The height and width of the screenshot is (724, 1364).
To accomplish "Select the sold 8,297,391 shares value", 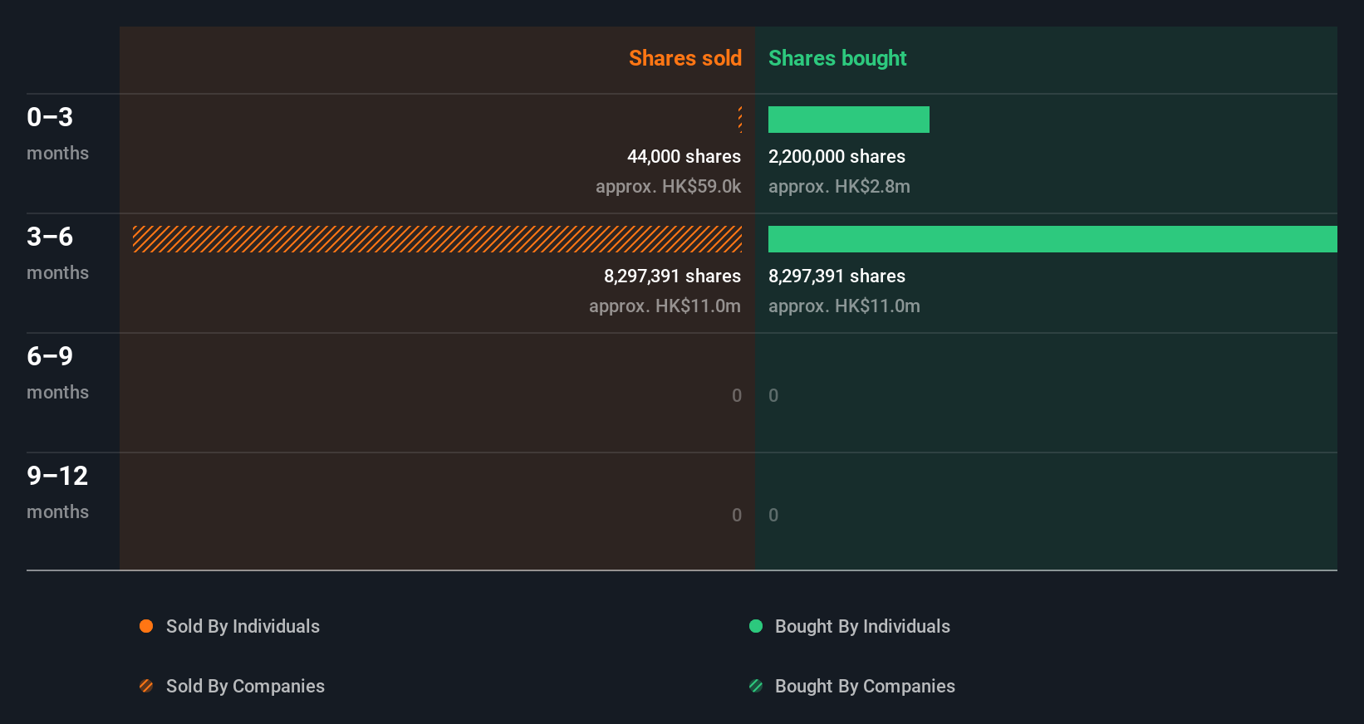I will (x=672, y=276).
